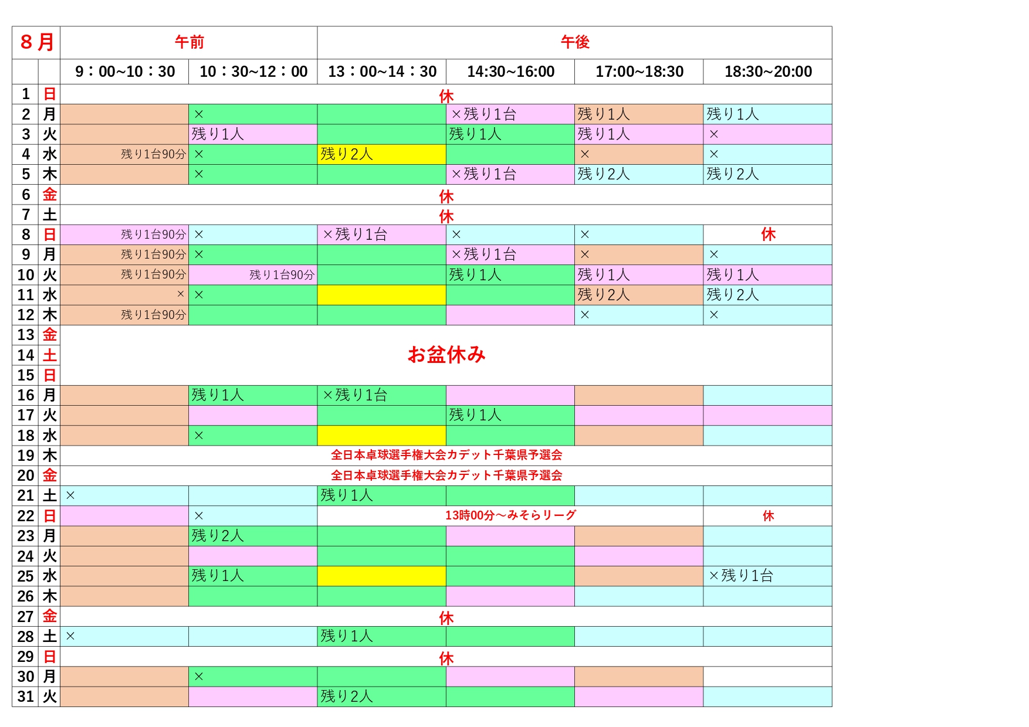Click 休 in the 8th's 18:30~20:00 cell
Viewport: 1029px width, 727px height.
tap(768, 235)
